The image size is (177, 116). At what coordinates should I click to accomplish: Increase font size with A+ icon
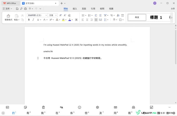click(x=61, y=15)
